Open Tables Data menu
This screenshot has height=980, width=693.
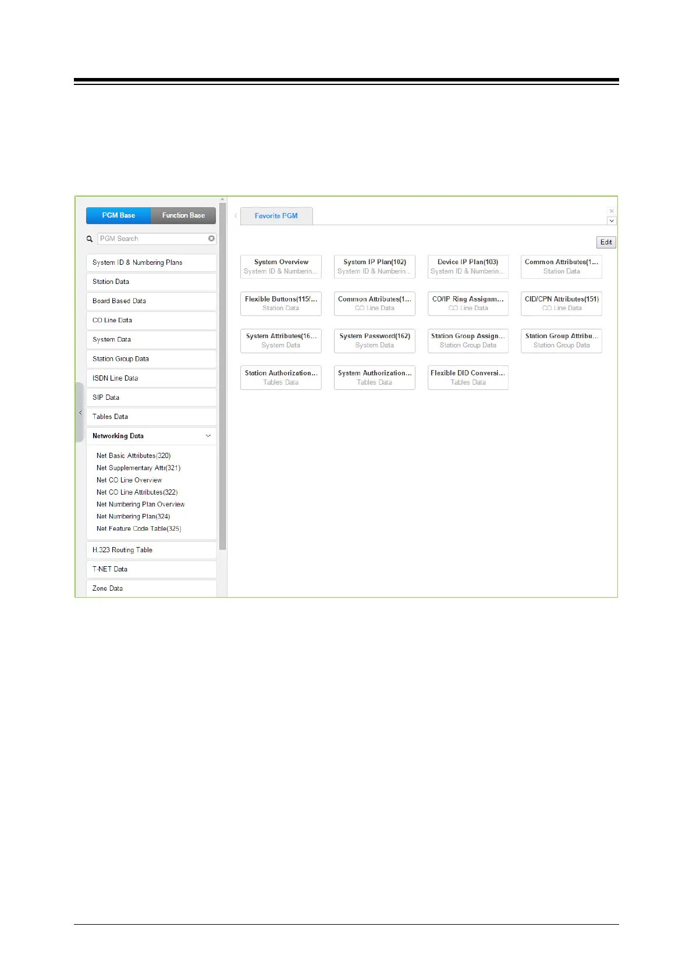[151, 417]
